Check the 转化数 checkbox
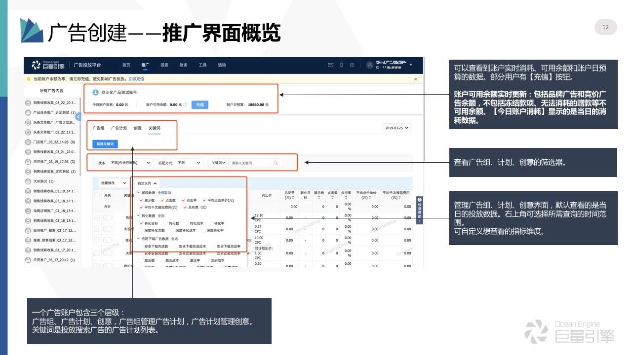The width and height of the screenshot is (632, 355). tap(164, 223)
